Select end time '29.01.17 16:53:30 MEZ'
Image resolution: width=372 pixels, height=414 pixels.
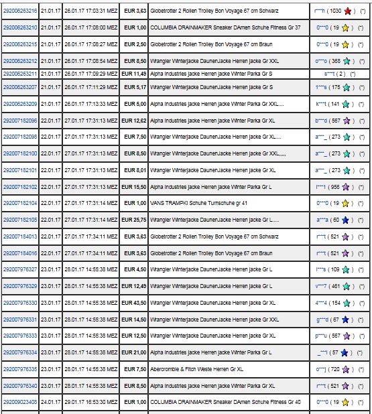coord(91,402)
